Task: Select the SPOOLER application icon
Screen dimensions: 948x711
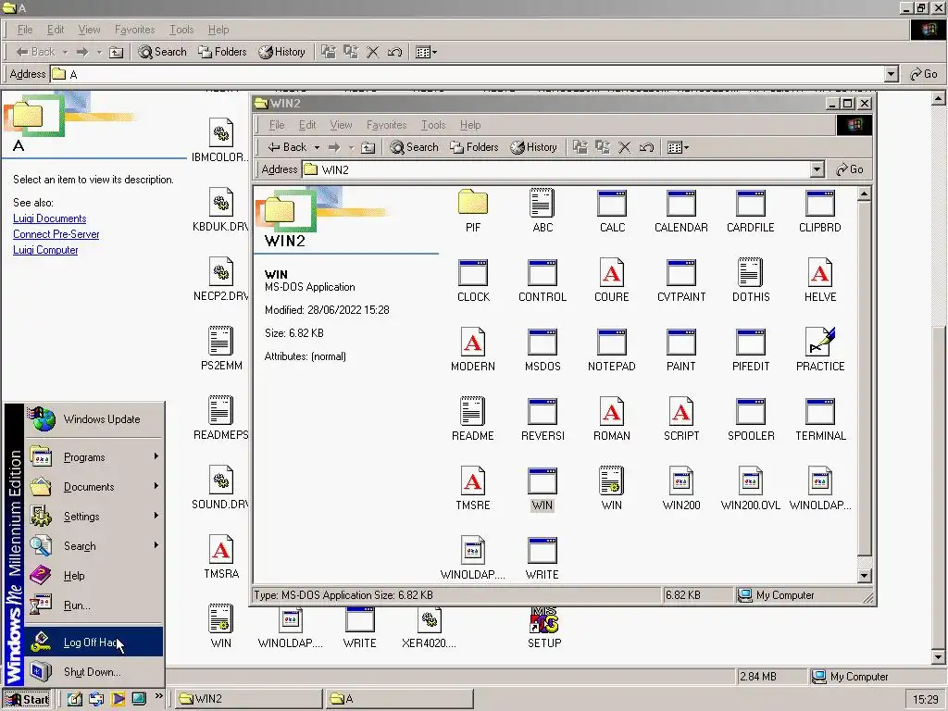Action: click(x=751, y=412)
